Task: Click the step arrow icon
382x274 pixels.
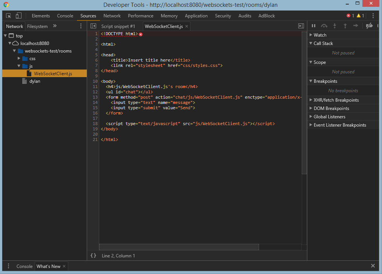Action: coord(356,26)
